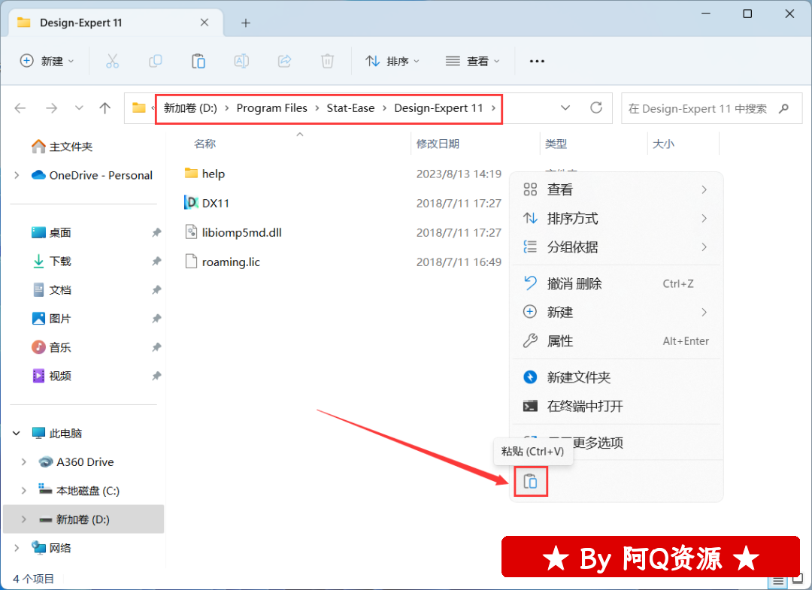This screenshot has height=590, width=812.
Task: Unpin 音乐 using its pin icon
Action: pyautogui.click(x=156, y=346)
